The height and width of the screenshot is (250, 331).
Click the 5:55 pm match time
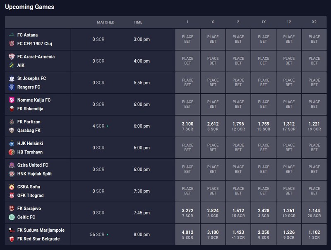[142, 83]
